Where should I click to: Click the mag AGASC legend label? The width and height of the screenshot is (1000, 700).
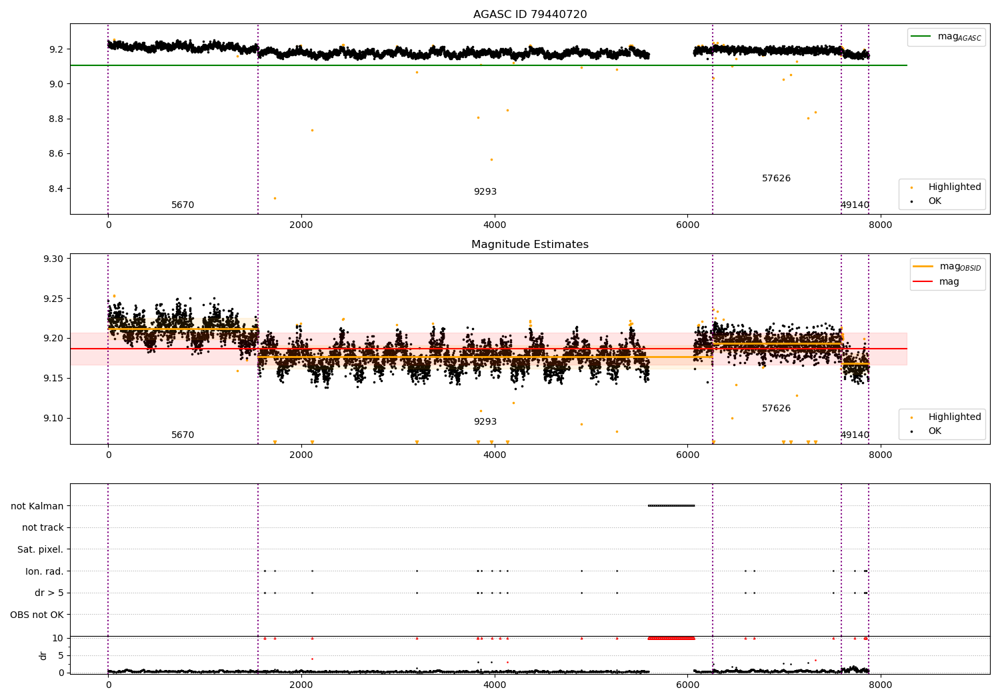[959, 37]
